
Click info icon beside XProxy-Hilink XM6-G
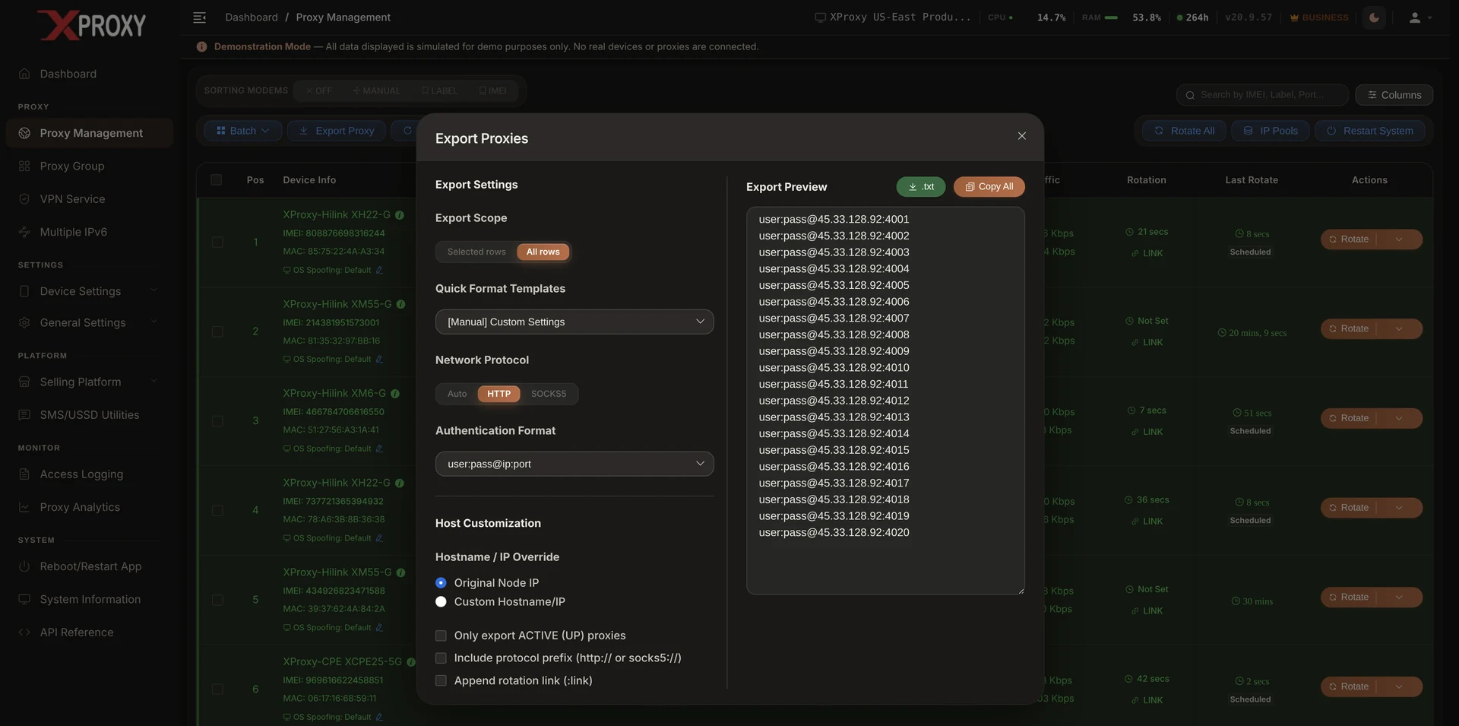point(394,394)
